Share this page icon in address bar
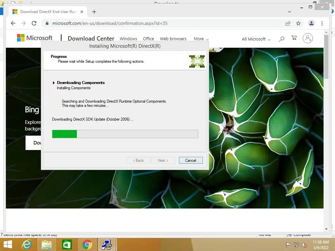The image size is (335, 251). (288, 23)
